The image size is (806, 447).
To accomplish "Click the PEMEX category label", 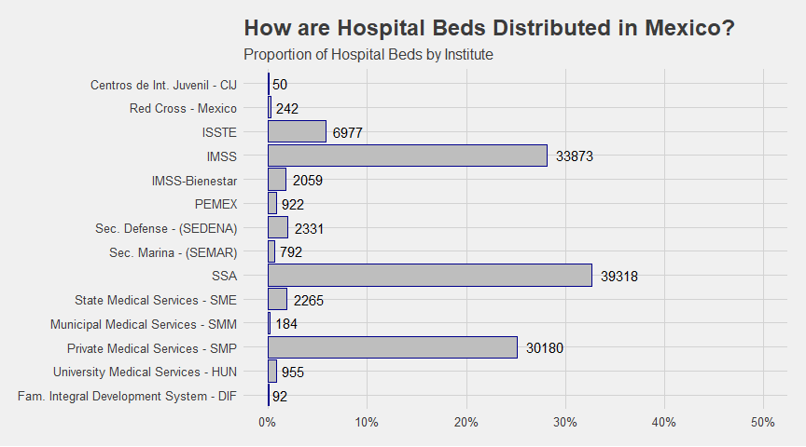I will [215, 204].
